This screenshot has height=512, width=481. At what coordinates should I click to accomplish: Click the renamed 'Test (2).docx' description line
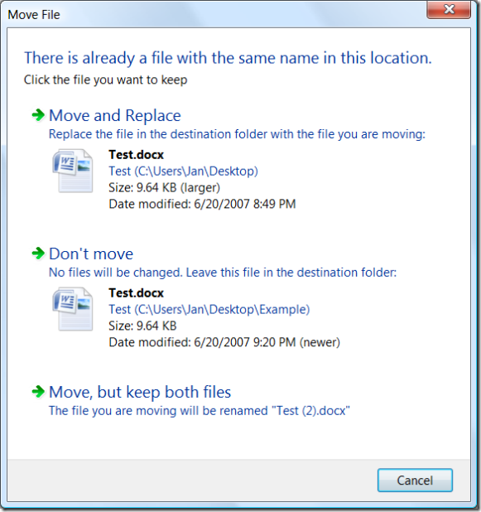(x=200, y=411)
